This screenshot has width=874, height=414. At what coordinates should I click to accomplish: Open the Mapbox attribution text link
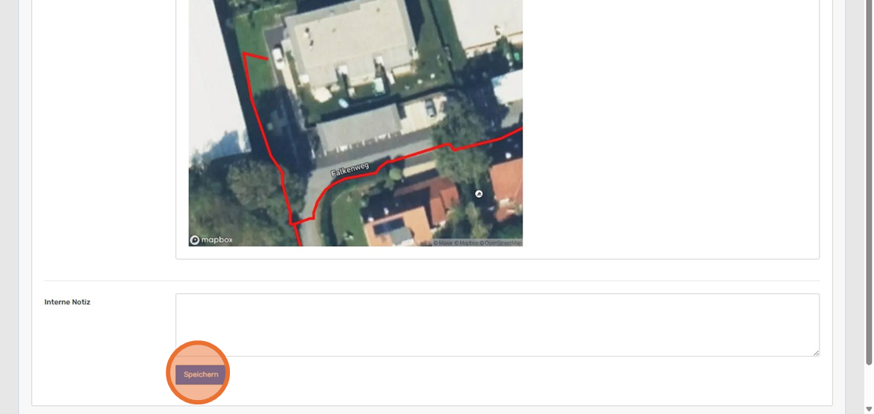point(466,243)
